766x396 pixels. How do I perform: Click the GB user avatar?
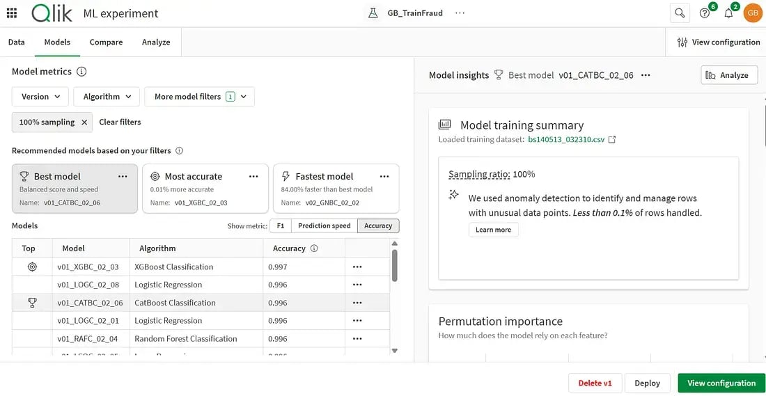(x=752, y=13)
